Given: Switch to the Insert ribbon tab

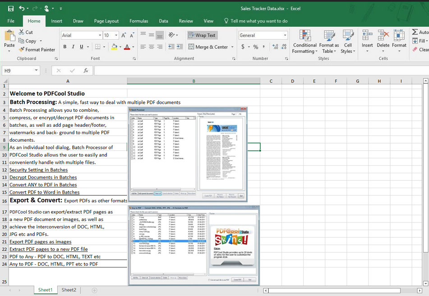Looking at the screenshot, I should (56, 21).
